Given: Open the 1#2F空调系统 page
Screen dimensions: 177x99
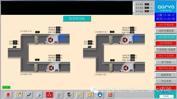Looking at the screenshot, I should (x=166, y=31).
